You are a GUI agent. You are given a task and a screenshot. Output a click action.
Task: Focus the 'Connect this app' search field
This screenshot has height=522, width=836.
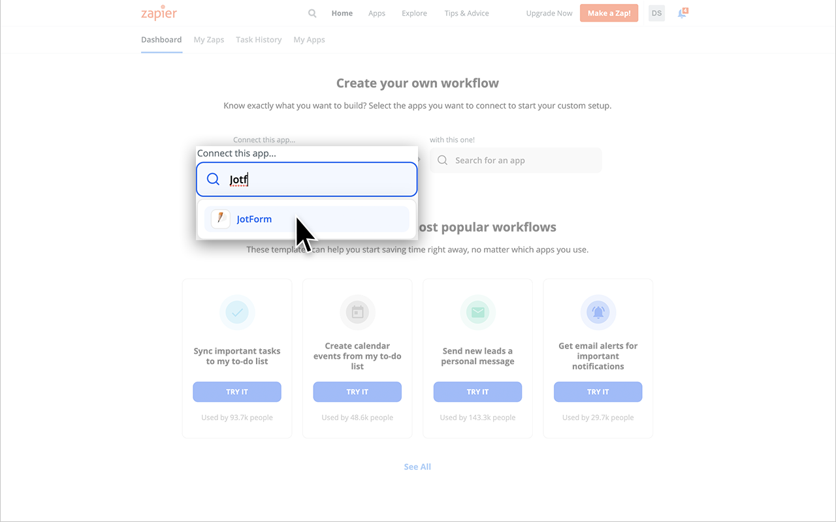(307, 179)
